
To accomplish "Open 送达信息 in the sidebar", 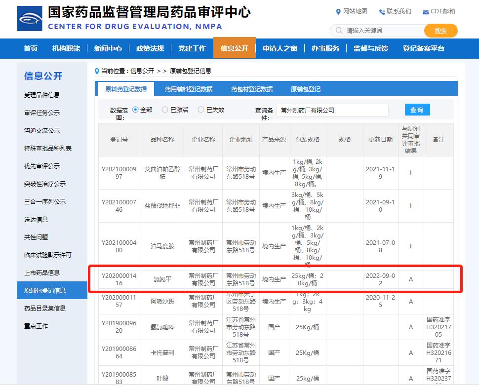I will click(36, 219).
